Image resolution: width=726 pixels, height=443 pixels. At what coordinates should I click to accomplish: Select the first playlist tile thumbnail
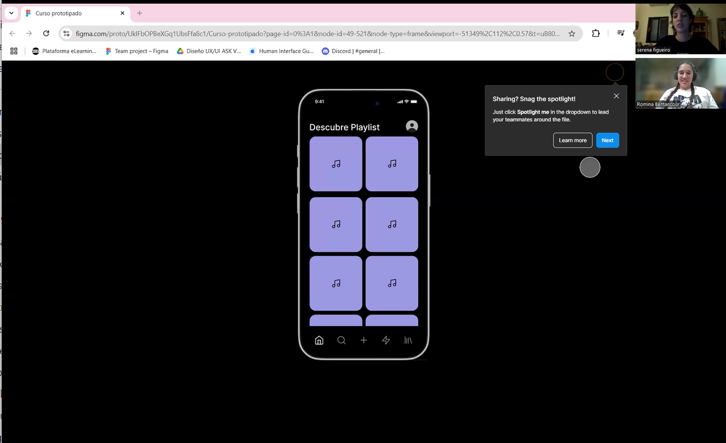(x=336, y=164)
